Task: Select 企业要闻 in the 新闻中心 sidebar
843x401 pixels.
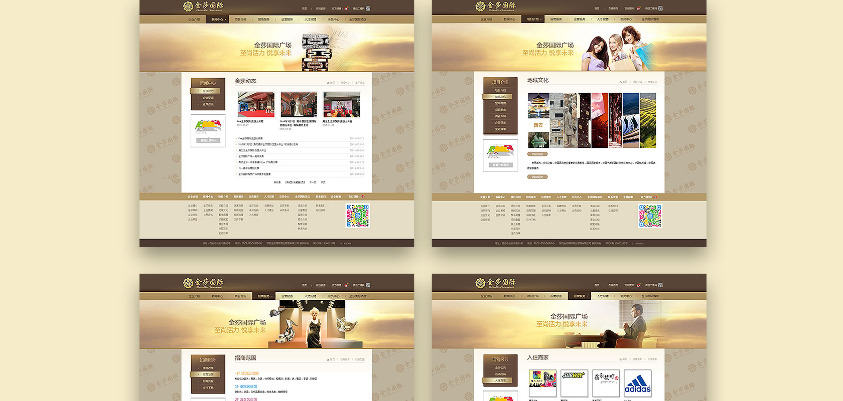Action: point(208,98)
